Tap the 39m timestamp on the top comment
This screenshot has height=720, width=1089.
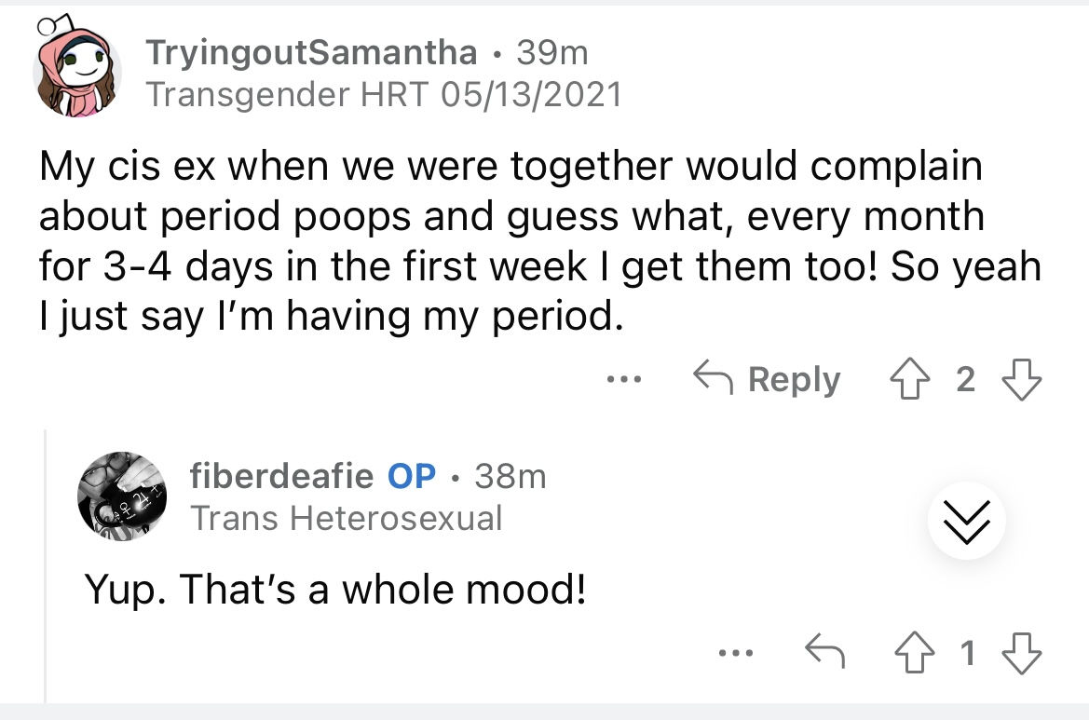point(552,53)
